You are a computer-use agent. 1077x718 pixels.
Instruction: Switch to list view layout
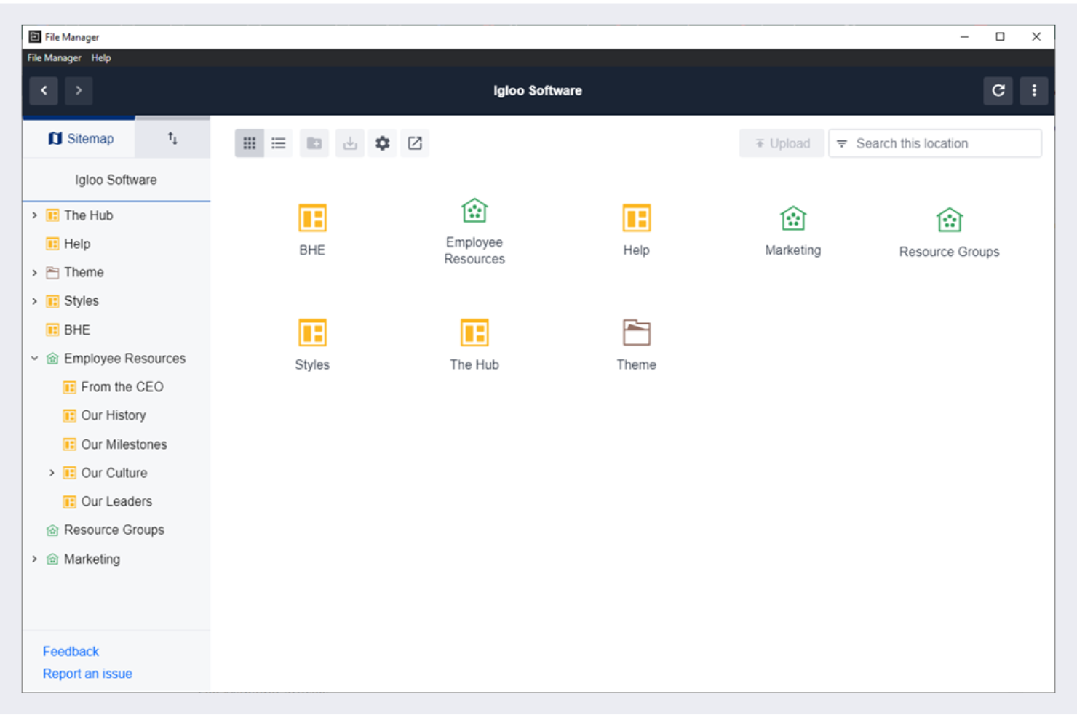[x=279, y=143]
